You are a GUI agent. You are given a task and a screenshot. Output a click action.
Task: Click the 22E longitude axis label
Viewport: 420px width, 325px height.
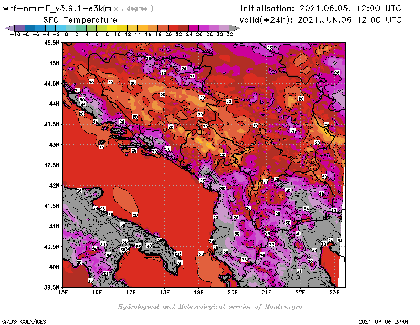point(300,292)
